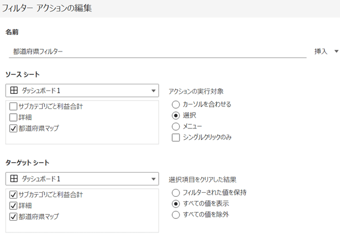Select カーソルを合わせる radio option

point(176,105)
